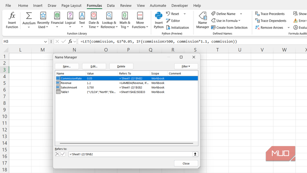Click the collapse dialog arrow in Refers to
The image size is (307, 173).
click(195, 154)
